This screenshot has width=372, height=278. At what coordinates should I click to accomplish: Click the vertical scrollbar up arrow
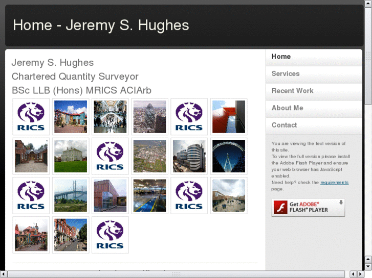[x=368, y=4]
